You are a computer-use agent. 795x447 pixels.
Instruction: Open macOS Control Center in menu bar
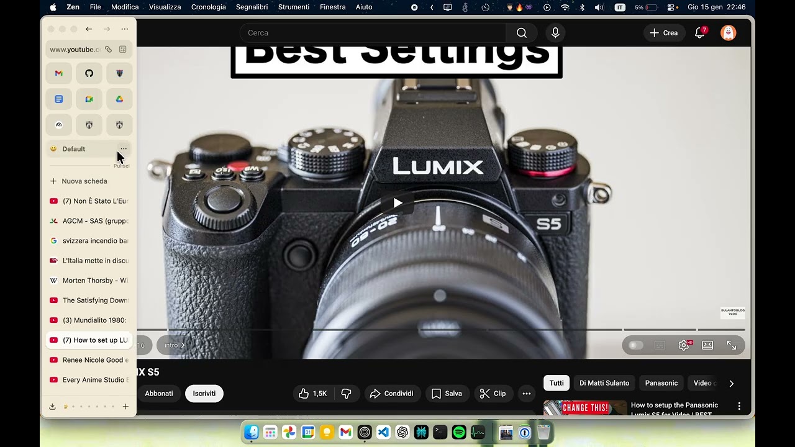point(672,7)
